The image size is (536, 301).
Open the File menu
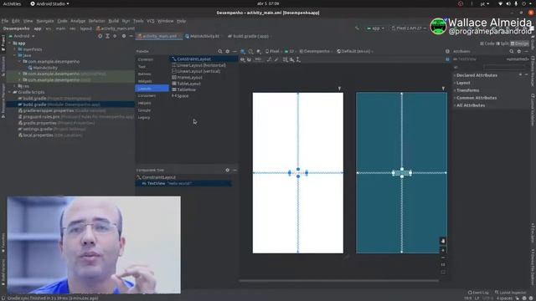click(x=5, y=21)
